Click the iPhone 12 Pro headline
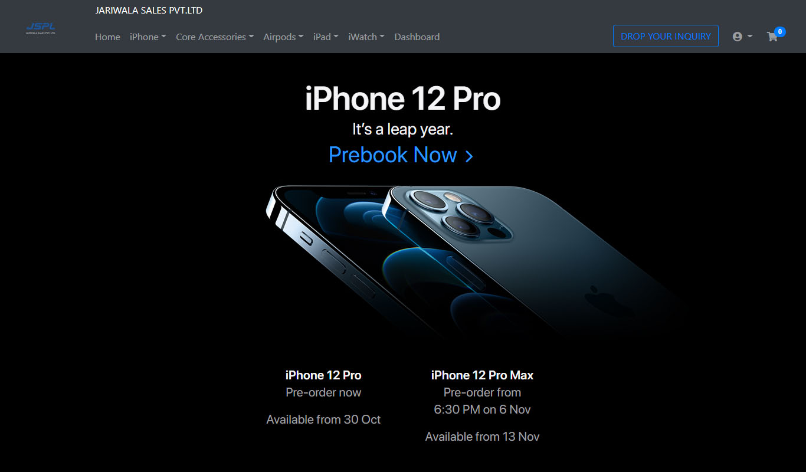 (402, 99)
